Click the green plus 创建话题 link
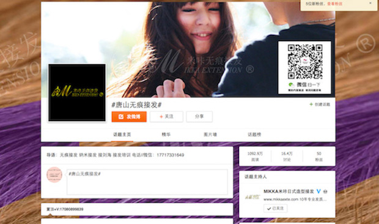 [320, 105]
